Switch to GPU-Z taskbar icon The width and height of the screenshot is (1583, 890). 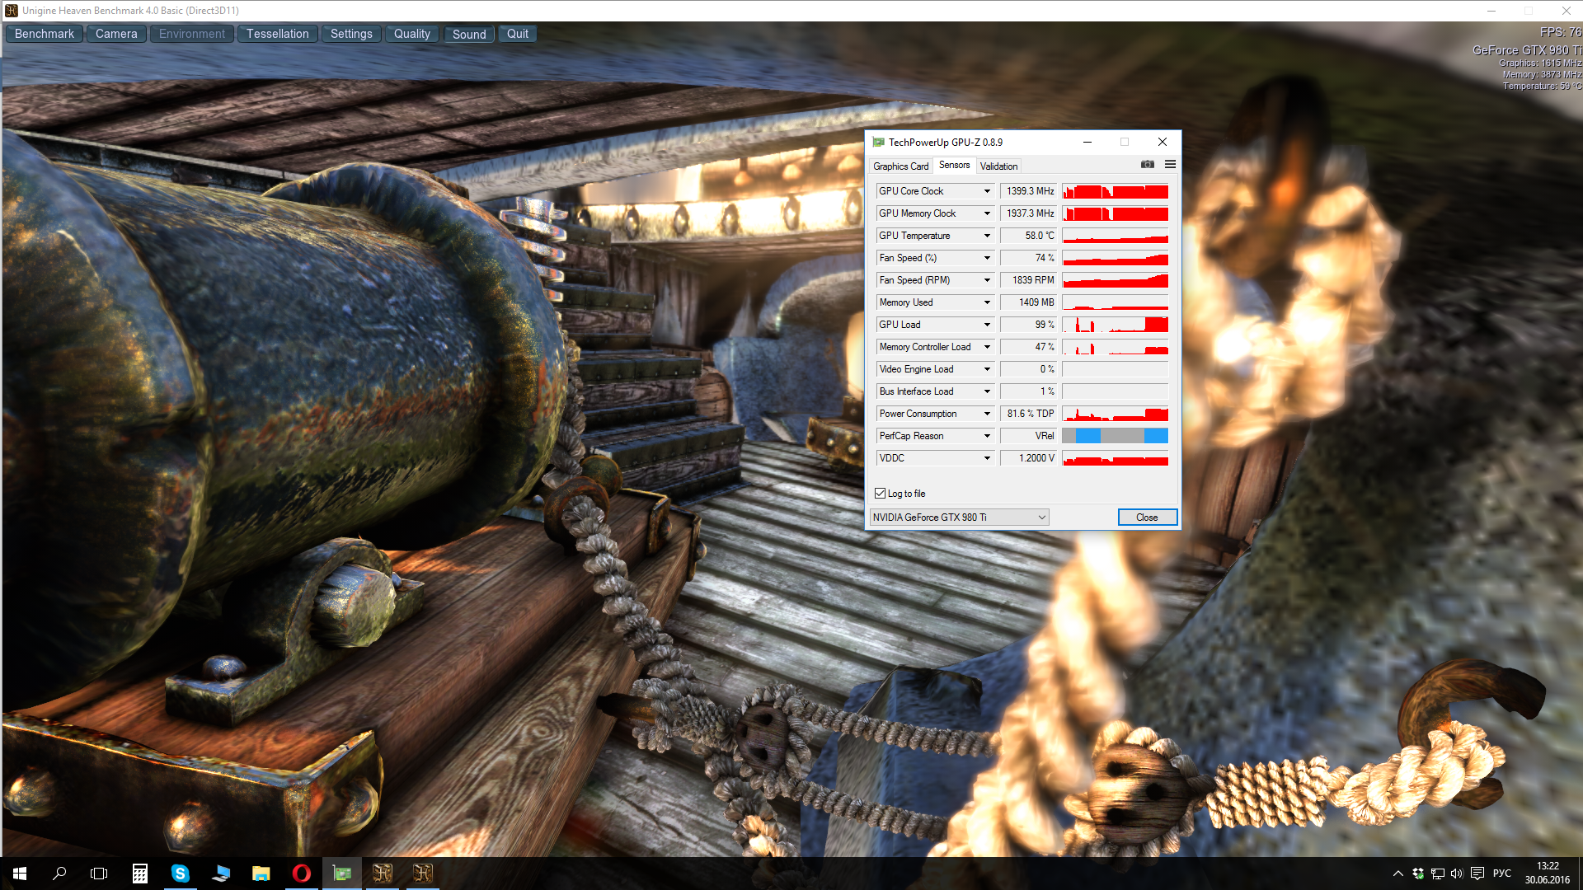click(342, 874)
